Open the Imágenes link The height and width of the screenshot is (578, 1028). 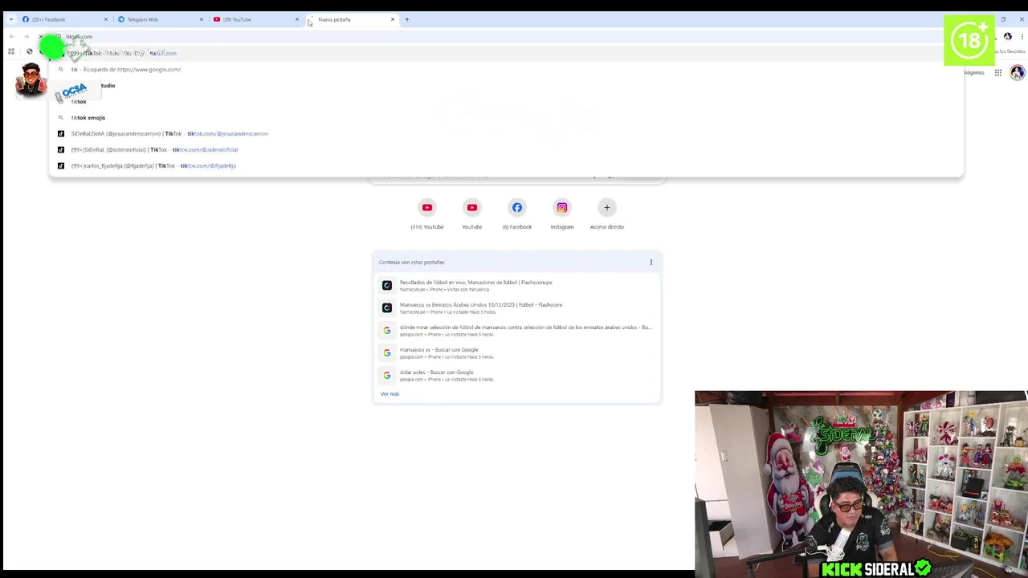(973, 72)
